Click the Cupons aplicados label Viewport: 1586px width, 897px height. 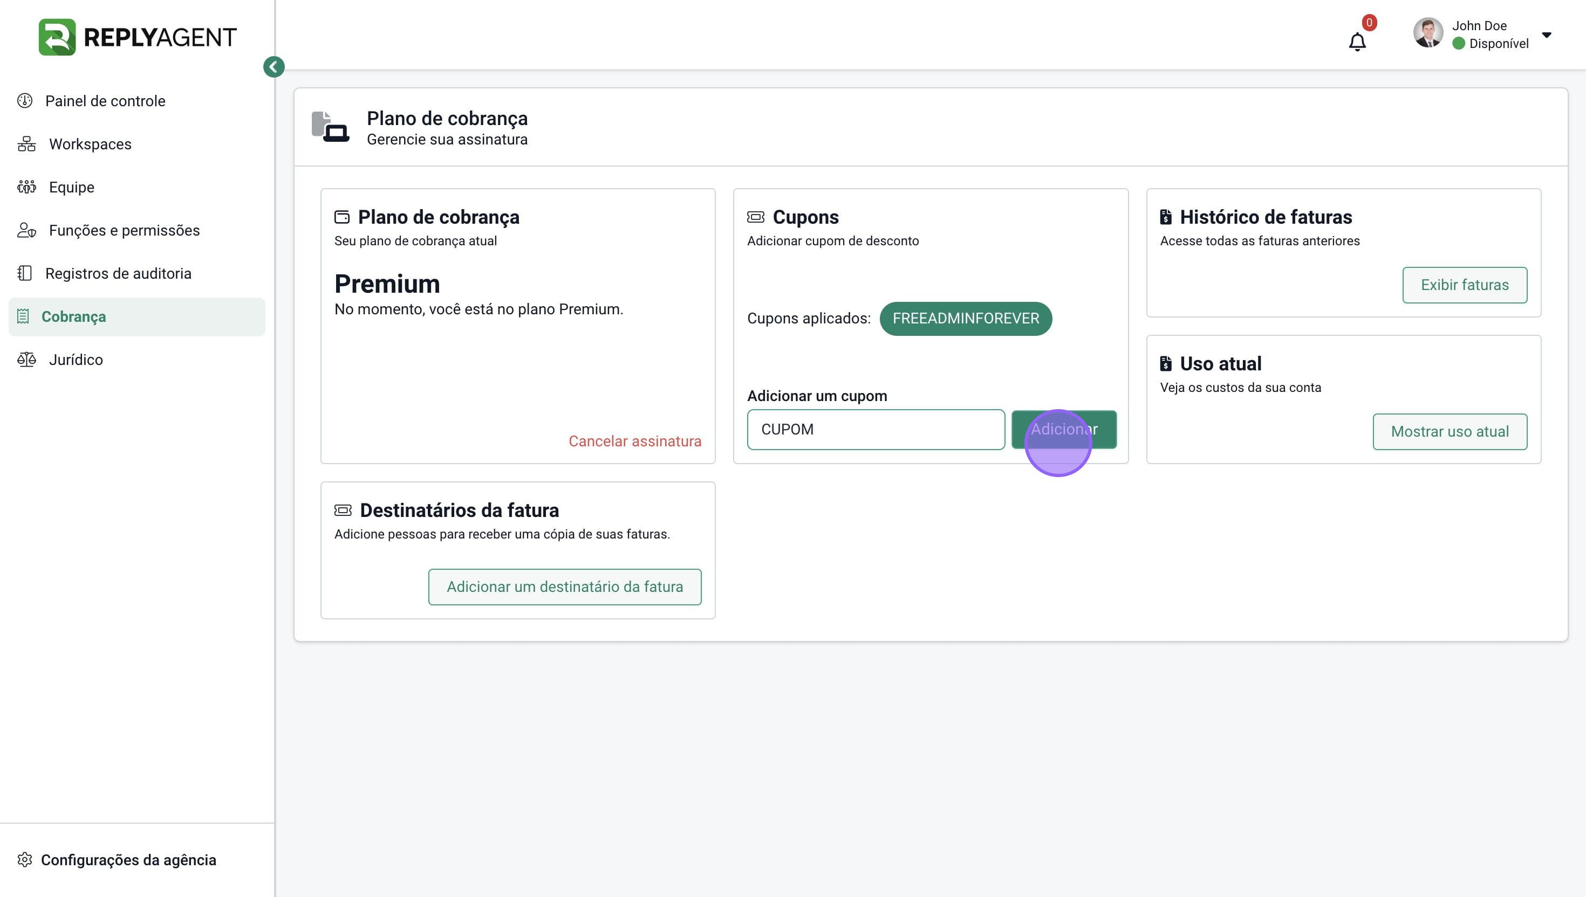click(809, 319)
